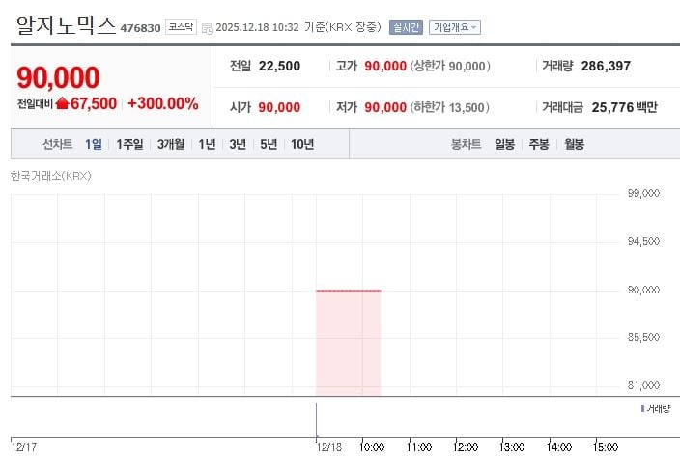Click the 고가 high price 90,000
The height and width of the screenshot is (475, 680).
point(385,66)
